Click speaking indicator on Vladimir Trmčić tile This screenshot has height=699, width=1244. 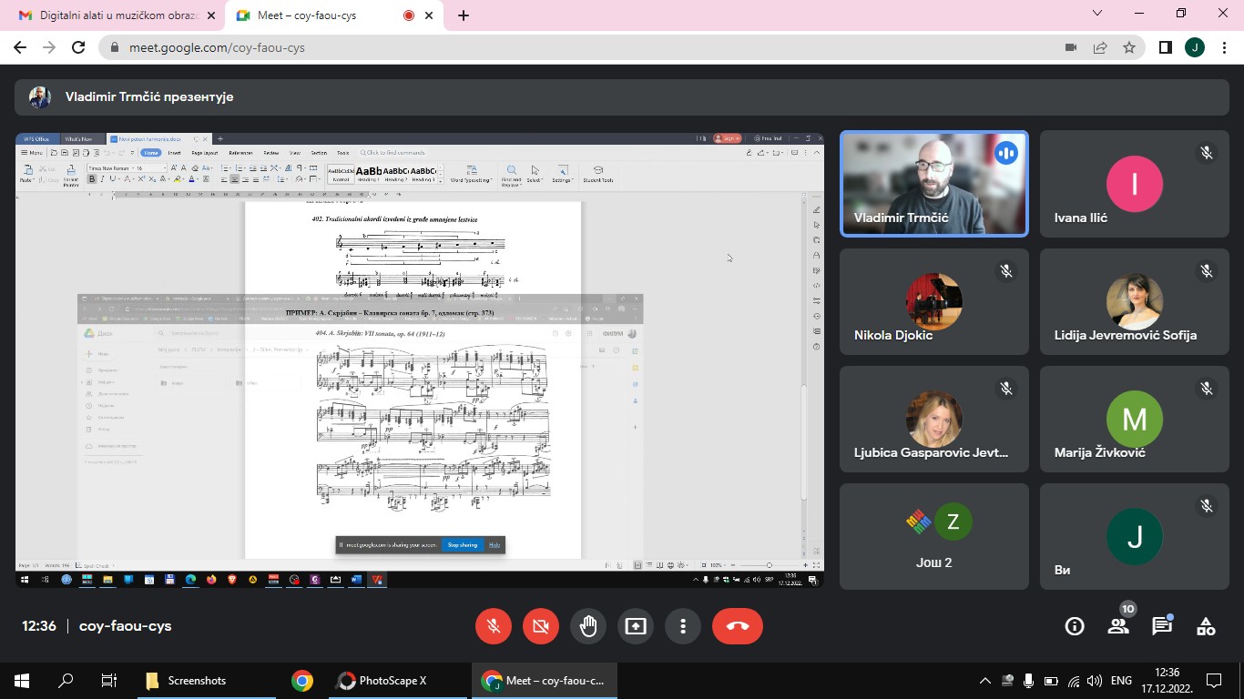[x=1006, y=153]
